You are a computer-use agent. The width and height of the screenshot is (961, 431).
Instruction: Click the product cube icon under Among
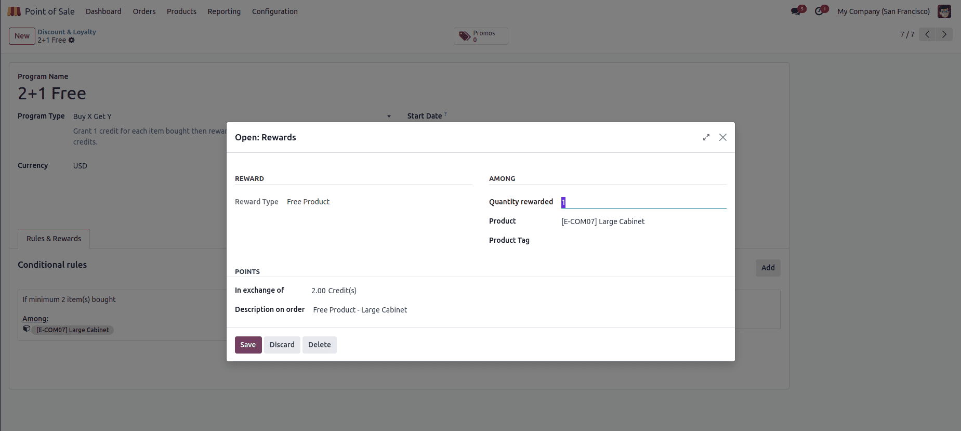(27, 329)
